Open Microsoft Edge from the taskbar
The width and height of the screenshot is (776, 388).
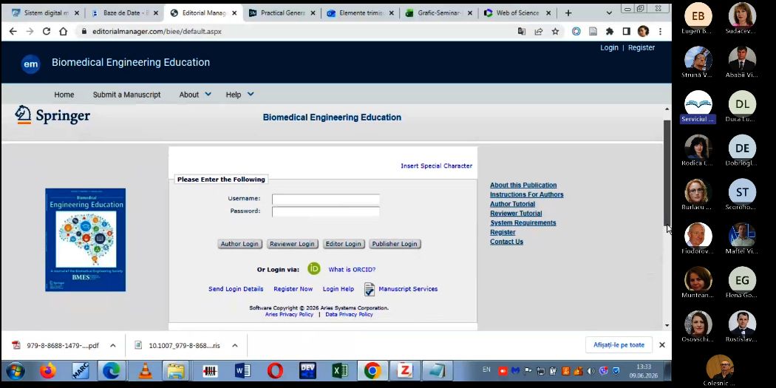click(x=112, y=370)
